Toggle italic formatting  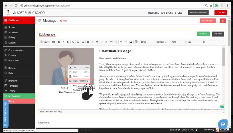pos(63,42)
